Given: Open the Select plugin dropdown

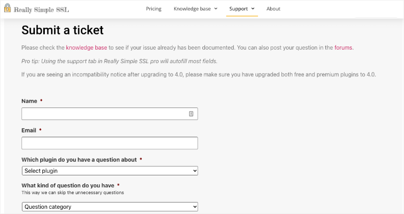Looking at the screenshot, I should point(110,171).
